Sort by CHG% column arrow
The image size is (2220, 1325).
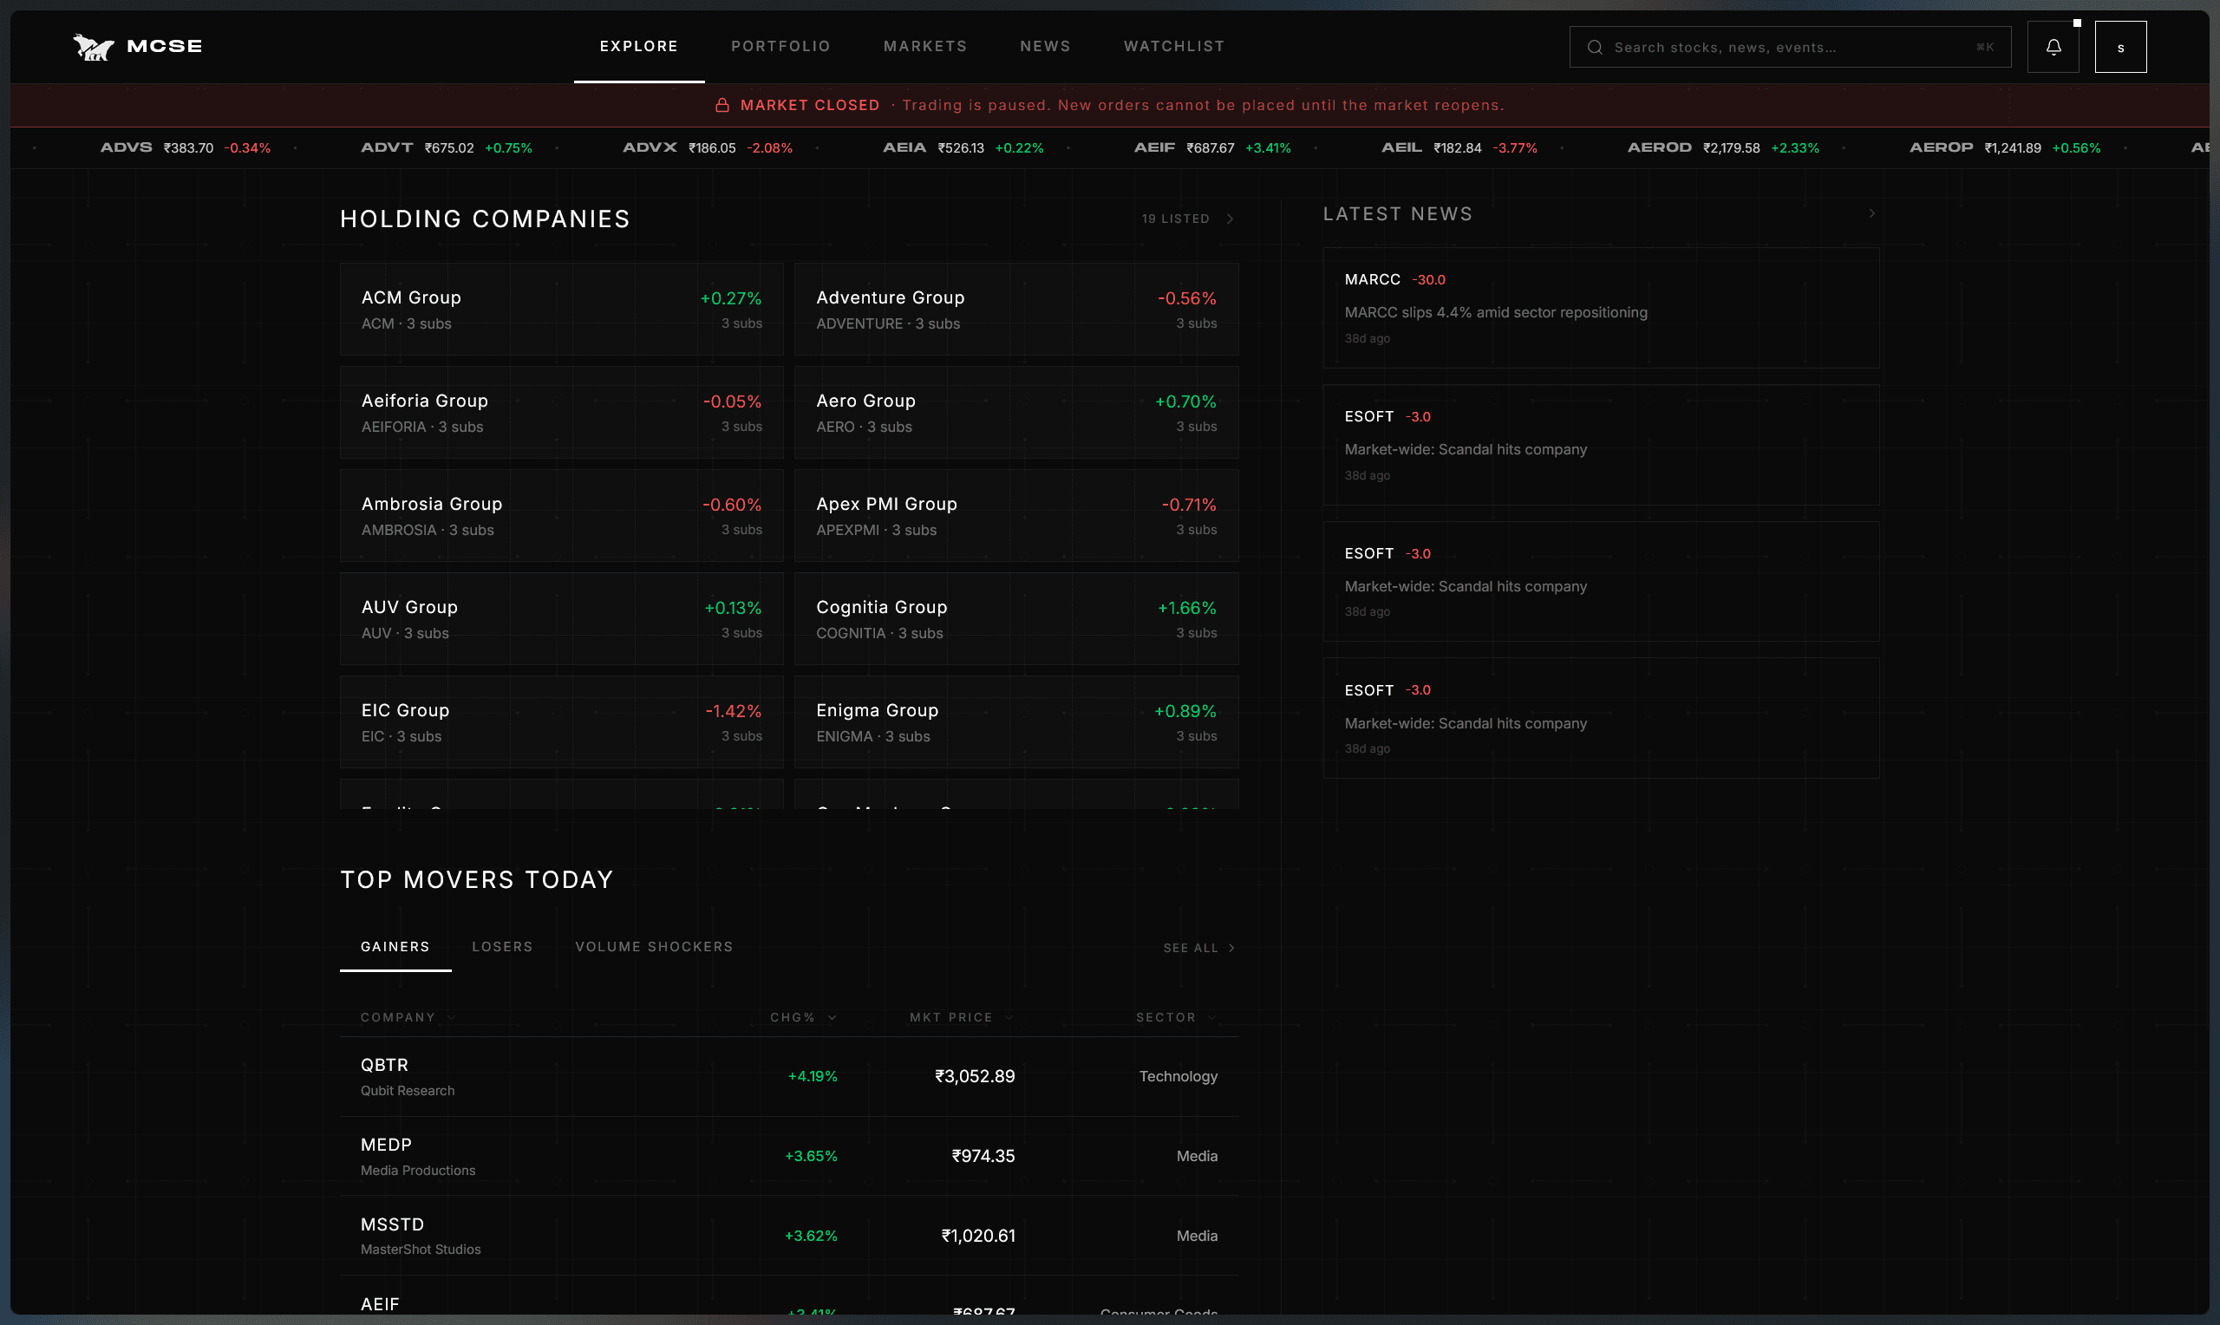[832, 1018]
